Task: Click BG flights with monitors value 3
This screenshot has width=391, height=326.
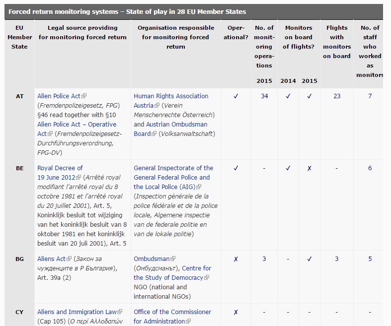Action: 337,259
